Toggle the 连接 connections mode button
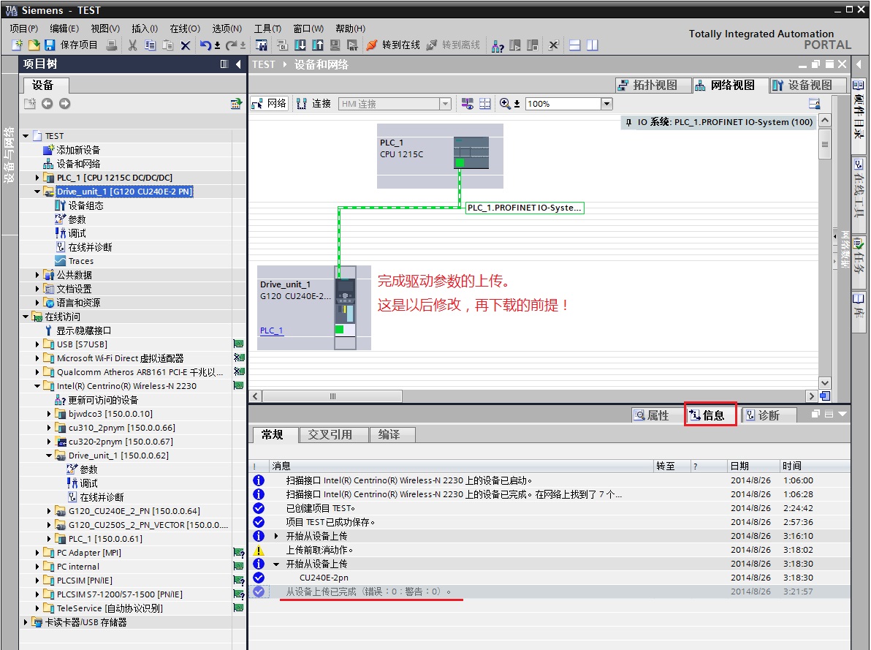This screenshot has height=650, width=871. pos(314,103)
